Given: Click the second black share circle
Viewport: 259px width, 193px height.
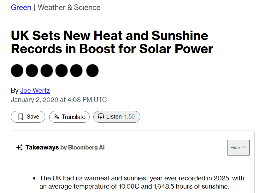Looking at the screenshot, I should point(32,71).
